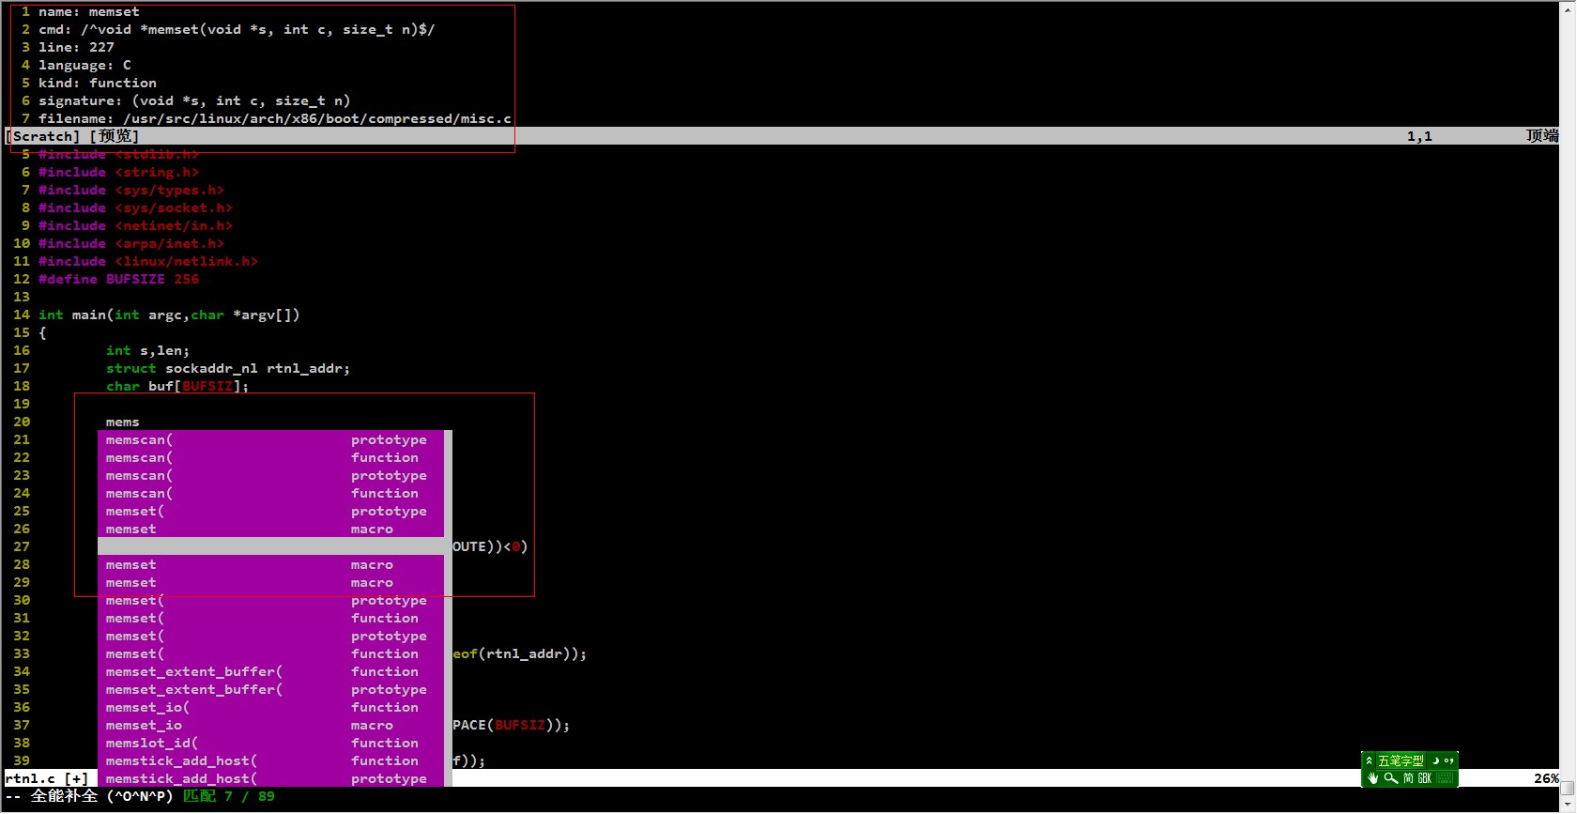
Task: Toggle the moon half-width mode on IME bar
Action: click(1436, 760)
